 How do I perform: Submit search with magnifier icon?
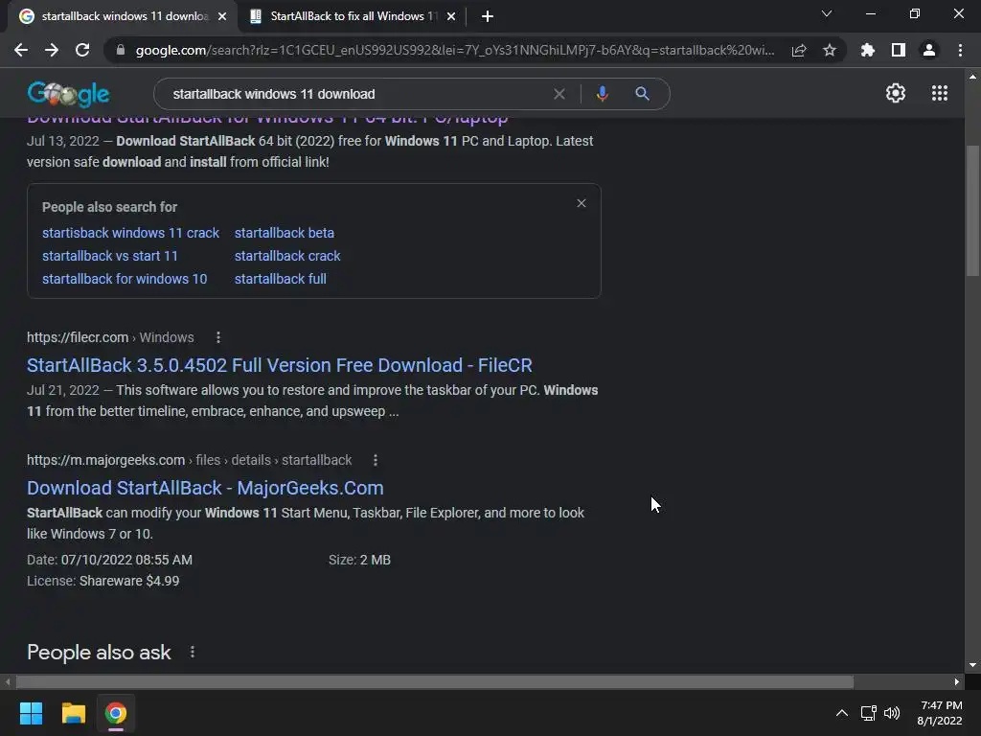click(642, 94)
